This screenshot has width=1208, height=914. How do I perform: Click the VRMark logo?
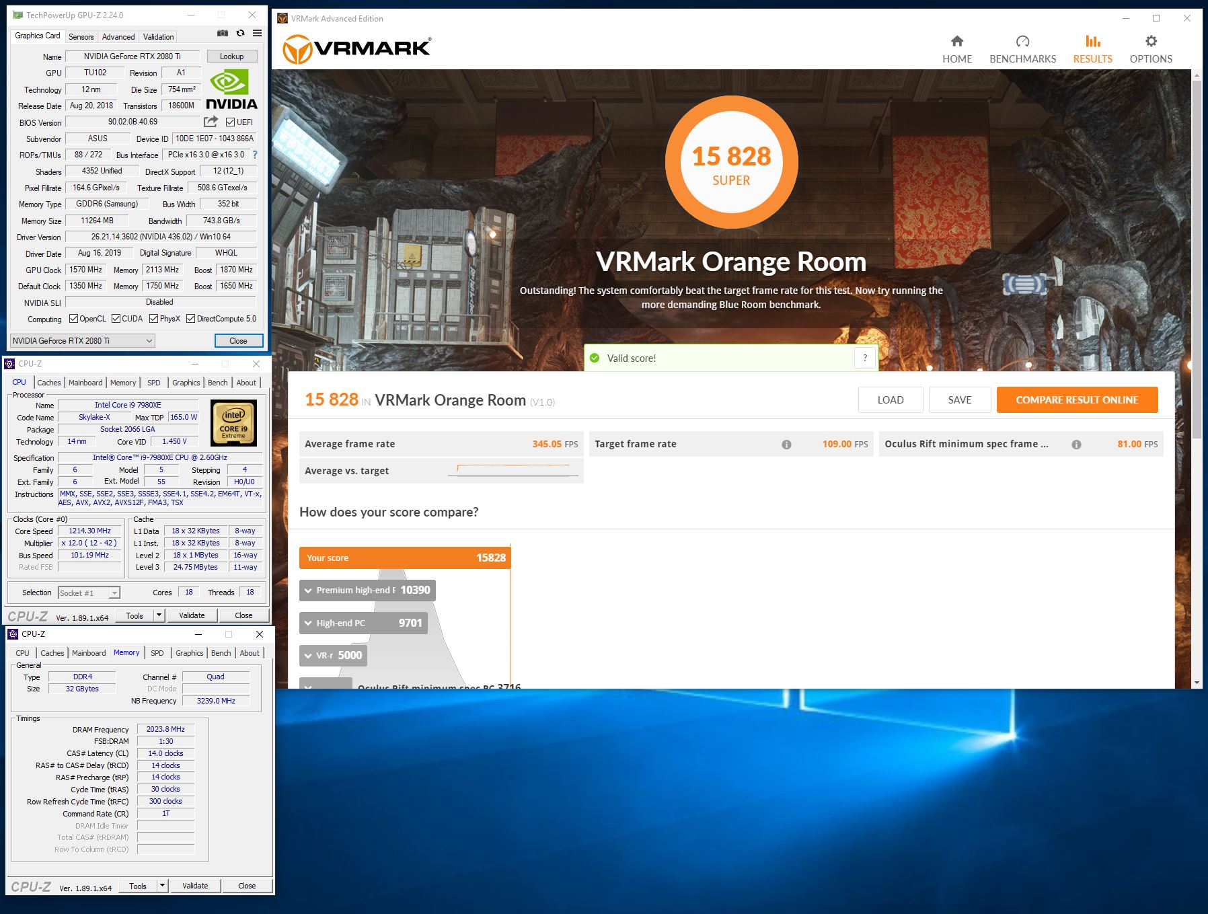356,49
